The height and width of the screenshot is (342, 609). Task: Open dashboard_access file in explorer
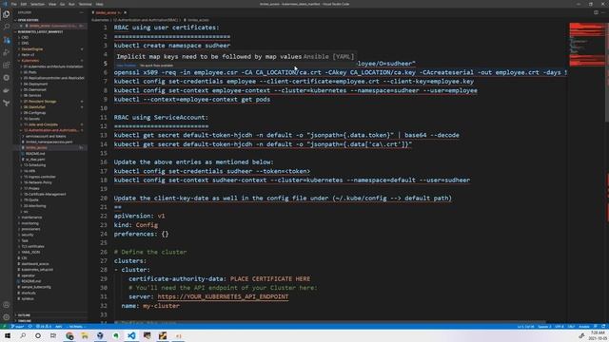(x=35, y=264)
